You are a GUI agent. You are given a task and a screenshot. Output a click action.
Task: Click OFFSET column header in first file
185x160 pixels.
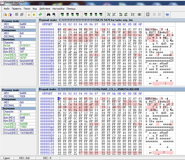pyautogui.click(x=47, y=24)
